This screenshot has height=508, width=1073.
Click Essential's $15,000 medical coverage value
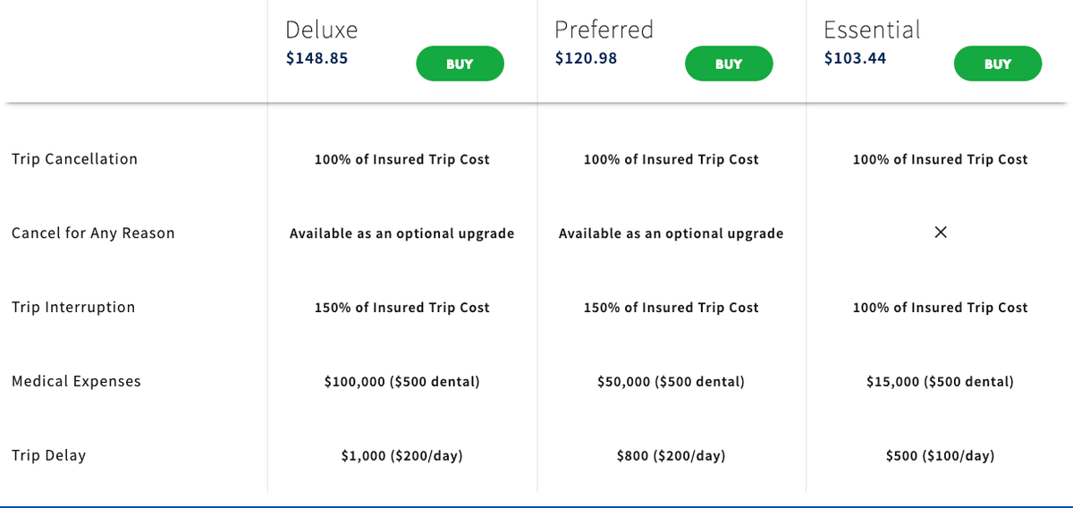(x=940, y=382)
